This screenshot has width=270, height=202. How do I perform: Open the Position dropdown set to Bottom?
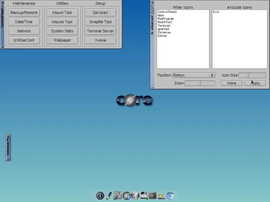[x=193, y=75]
